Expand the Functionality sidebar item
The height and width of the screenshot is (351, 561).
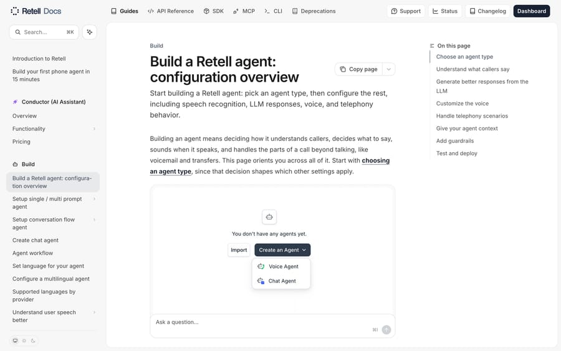tap(94, 129)
